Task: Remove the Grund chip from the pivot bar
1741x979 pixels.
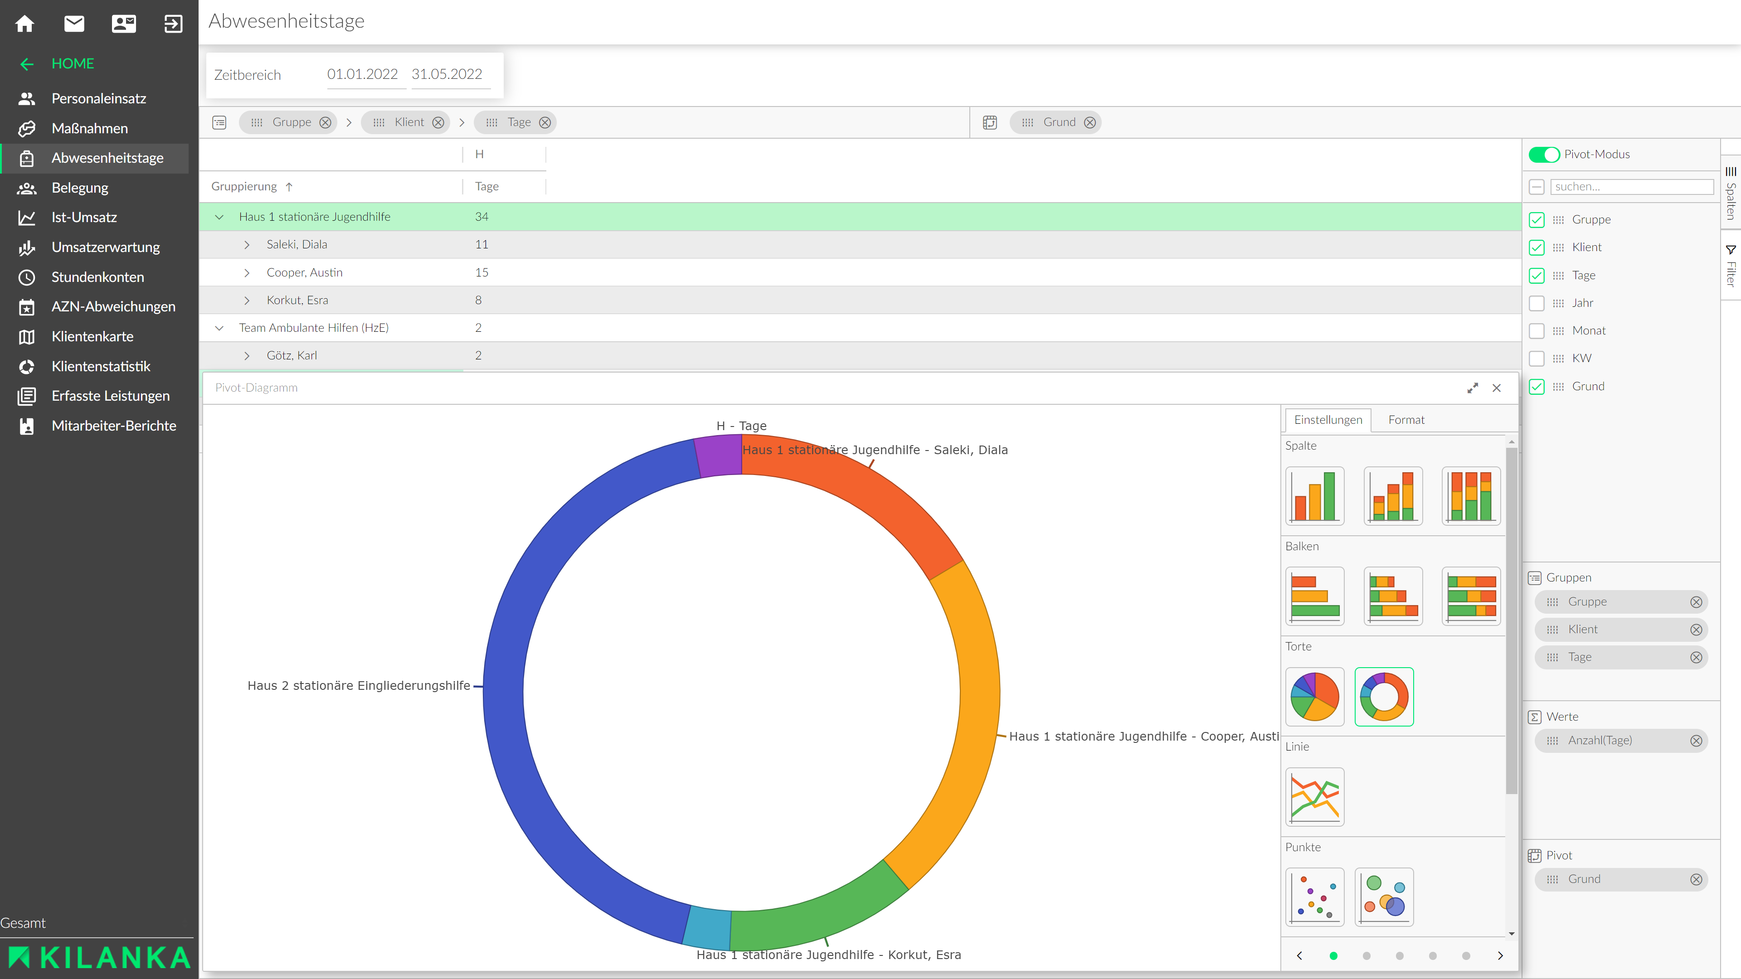Action: pos(1089,122)
